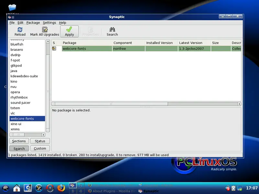
Task: Sort by the Component column header
Action: [x=123, y=43]
